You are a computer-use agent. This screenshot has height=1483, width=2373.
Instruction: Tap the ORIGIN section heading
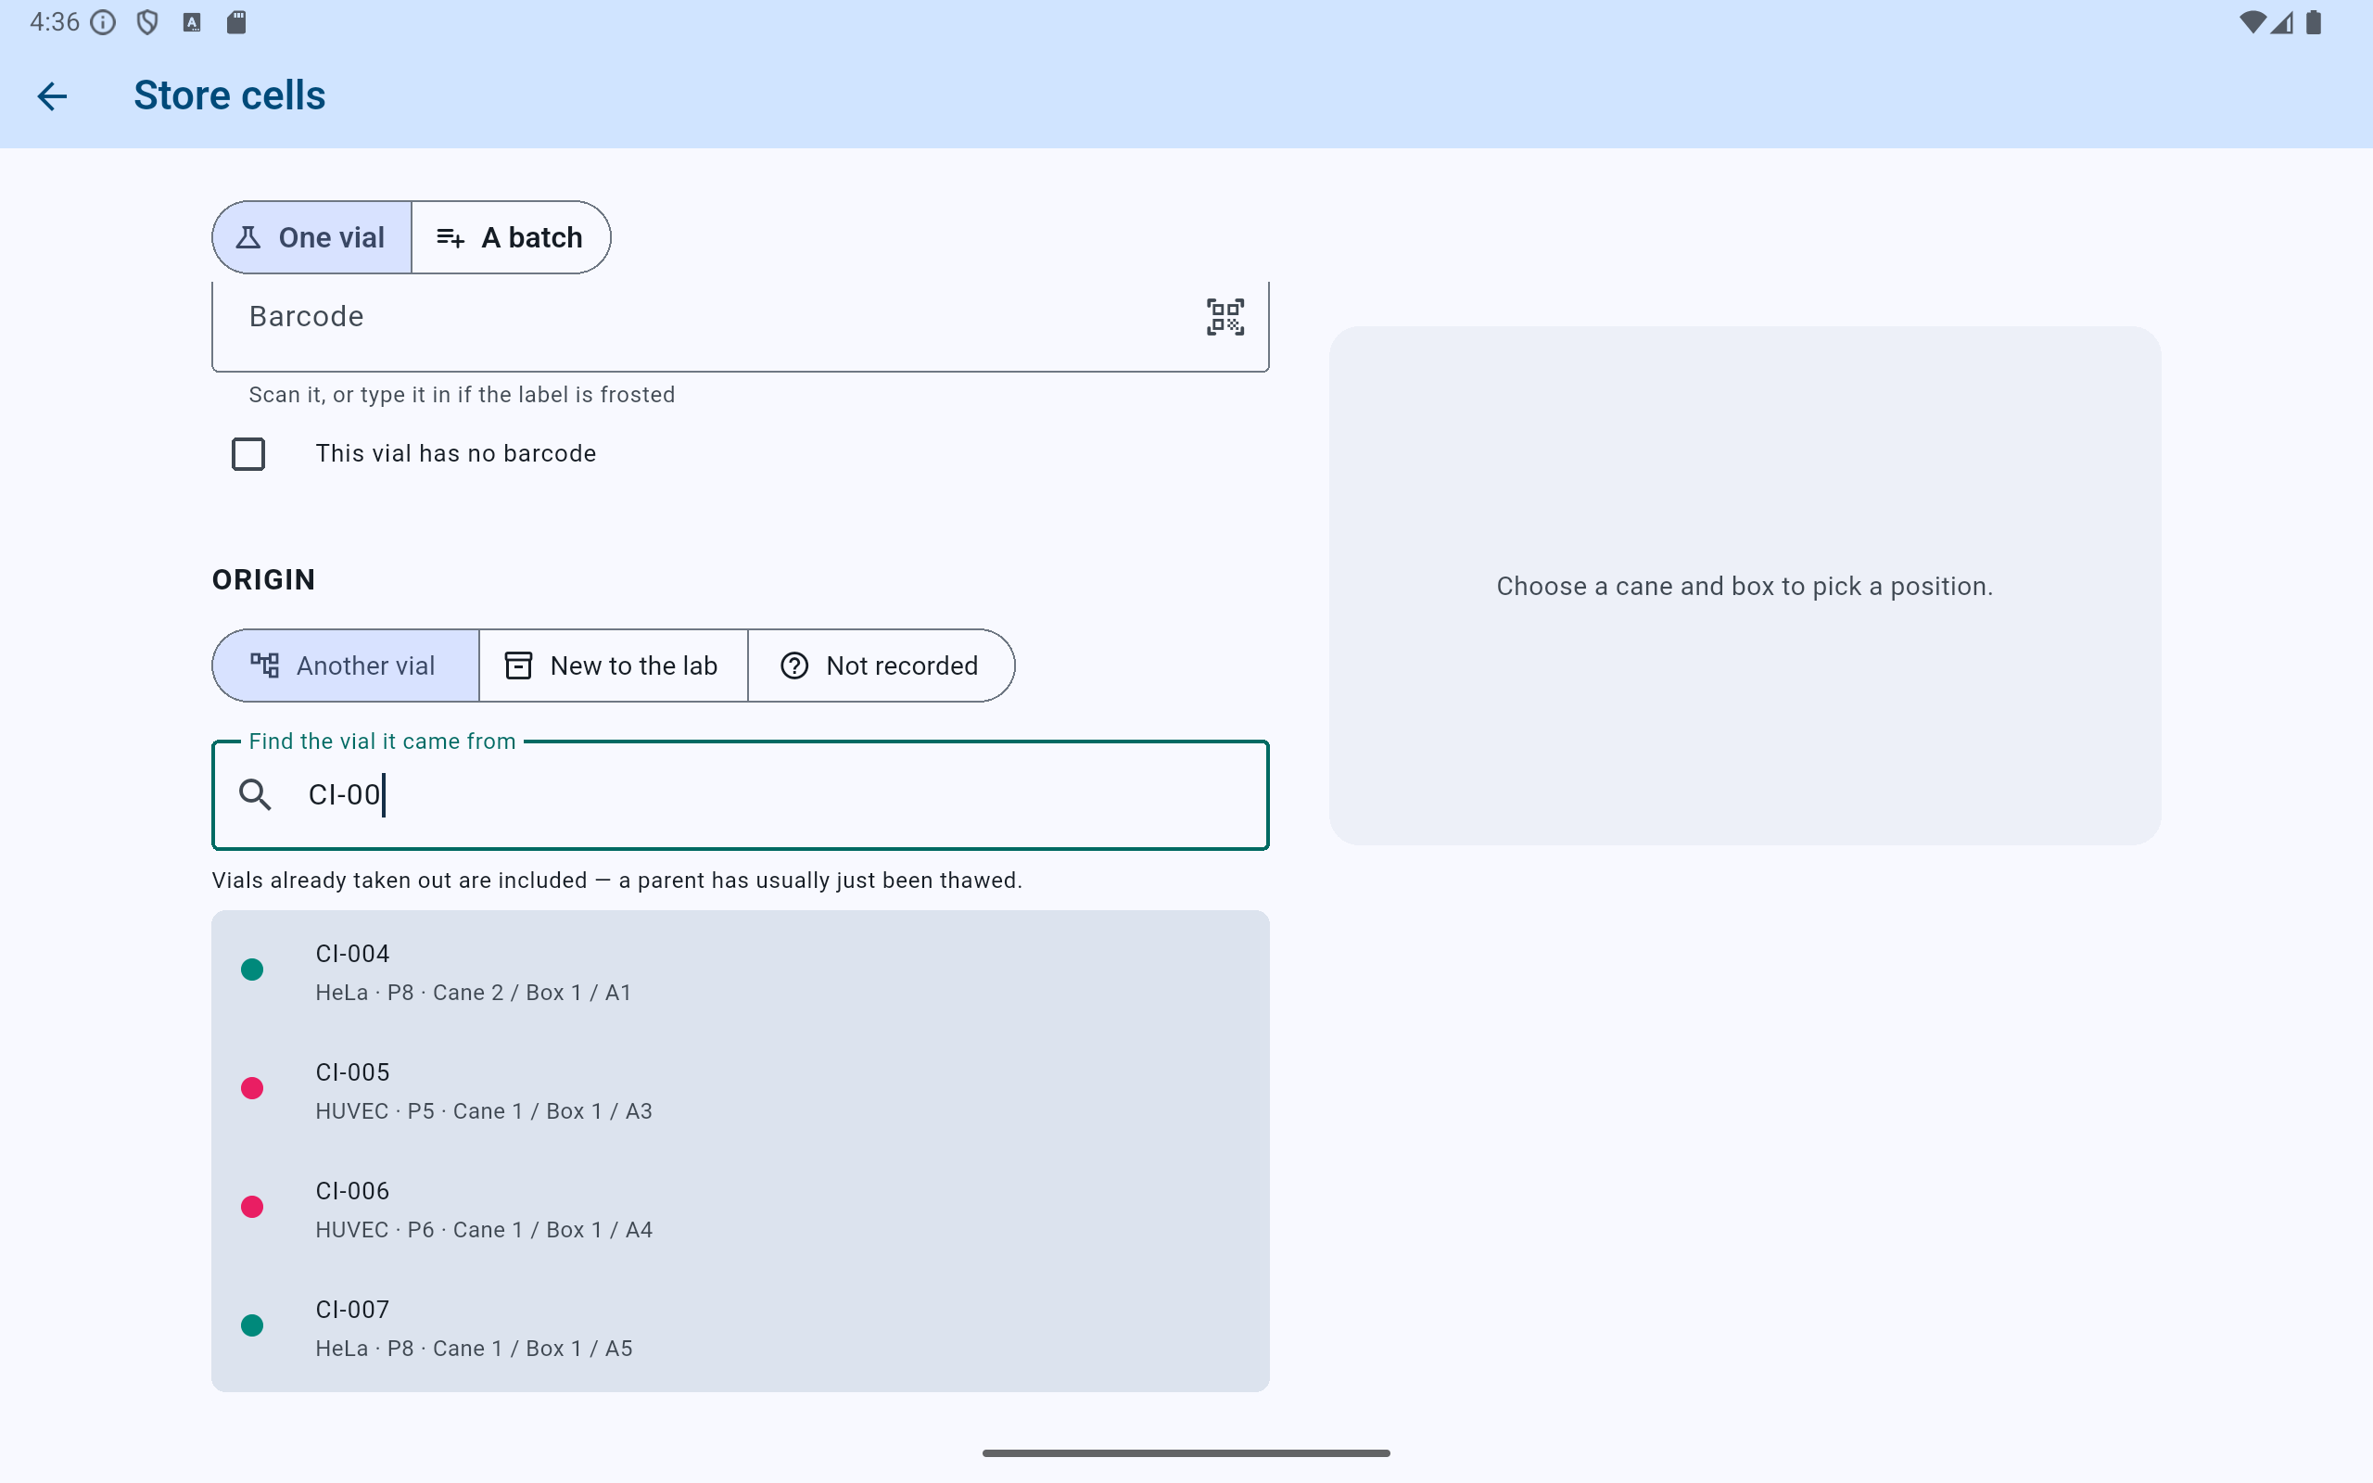click(x=264, y=579)
